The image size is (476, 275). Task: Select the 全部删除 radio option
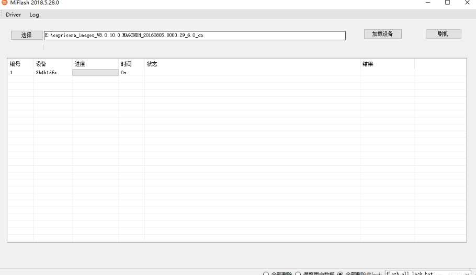(266, 273)
